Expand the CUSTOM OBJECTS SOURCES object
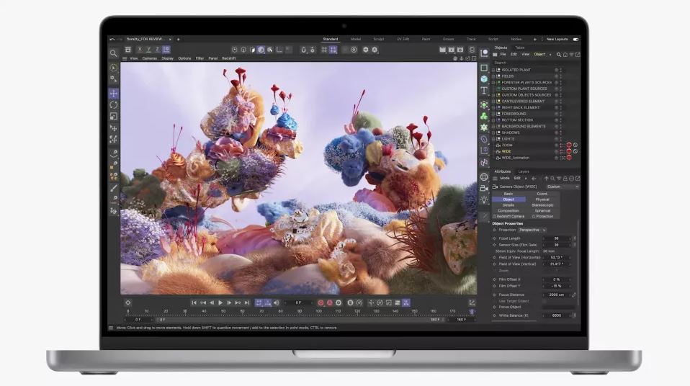 tap(493, 95)
